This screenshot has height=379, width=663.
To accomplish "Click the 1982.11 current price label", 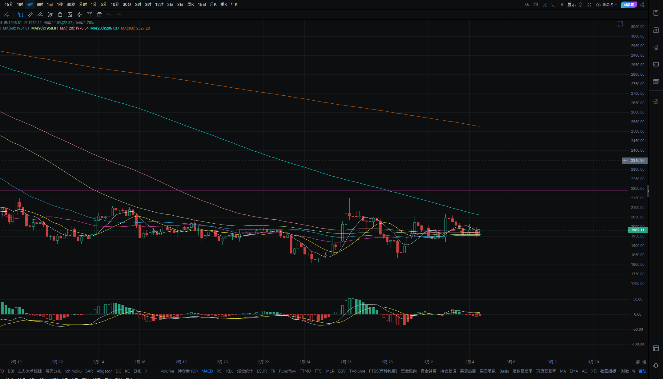I will [x=637, y=230].
